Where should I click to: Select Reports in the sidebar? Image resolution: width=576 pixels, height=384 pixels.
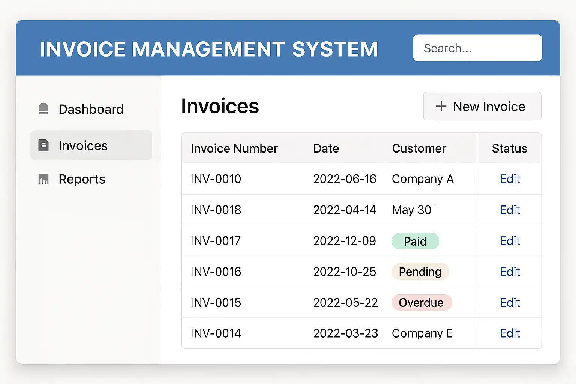(82, 179)
